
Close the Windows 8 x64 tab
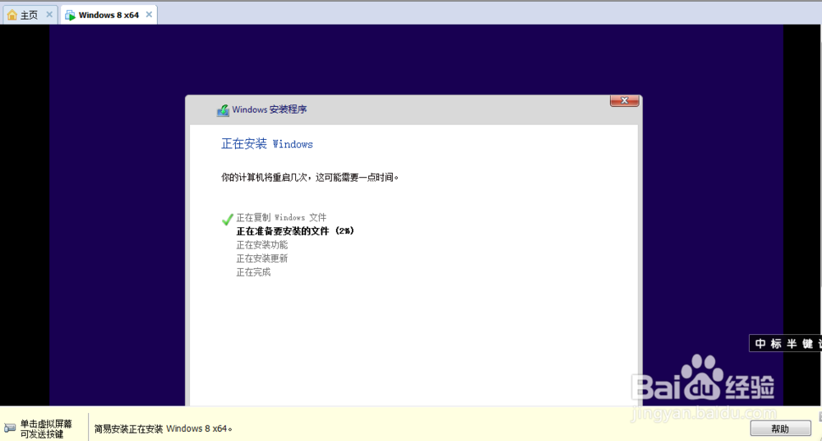point(149,15)
